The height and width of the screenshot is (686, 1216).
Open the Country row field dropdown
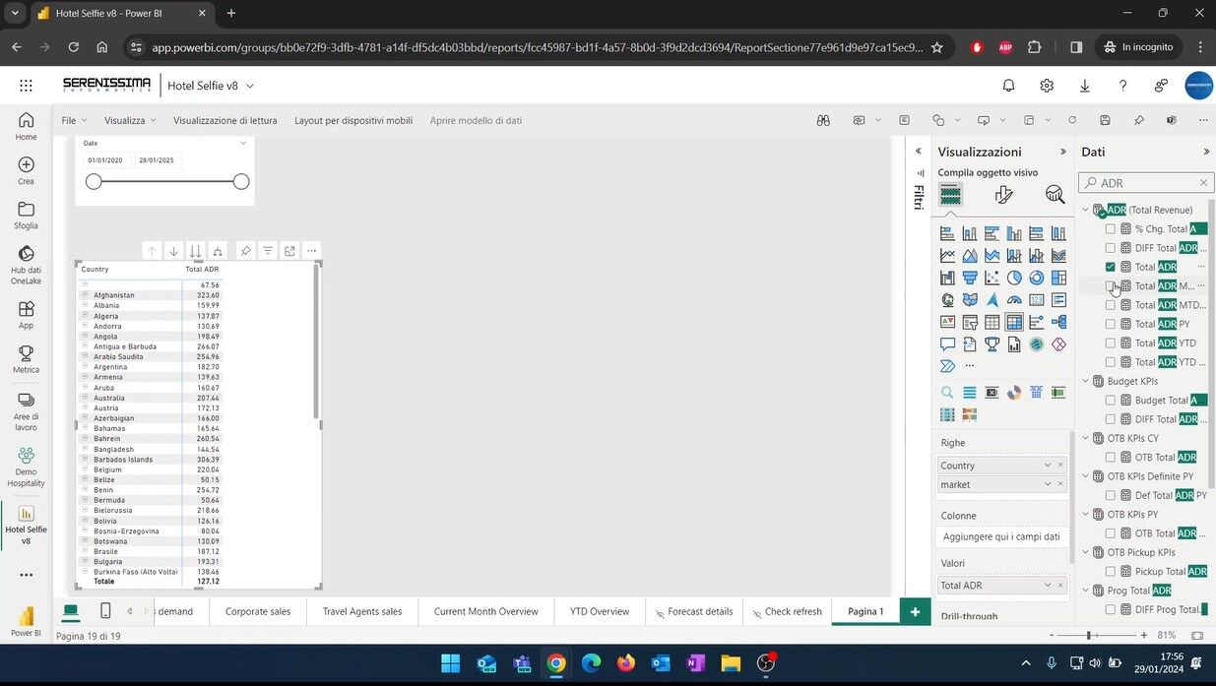1048,466
